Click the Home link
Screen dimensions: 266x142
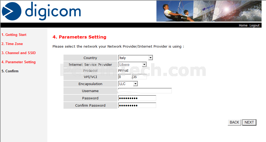click(243, 25)
